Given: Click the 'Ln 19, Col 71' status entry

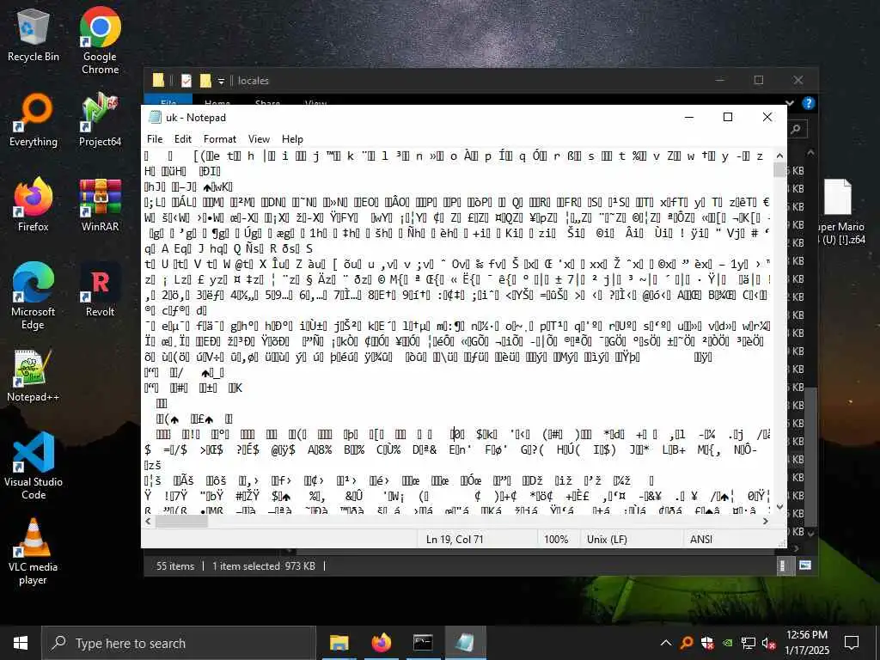Looking at the screenshot, I should tap(454, 540).
